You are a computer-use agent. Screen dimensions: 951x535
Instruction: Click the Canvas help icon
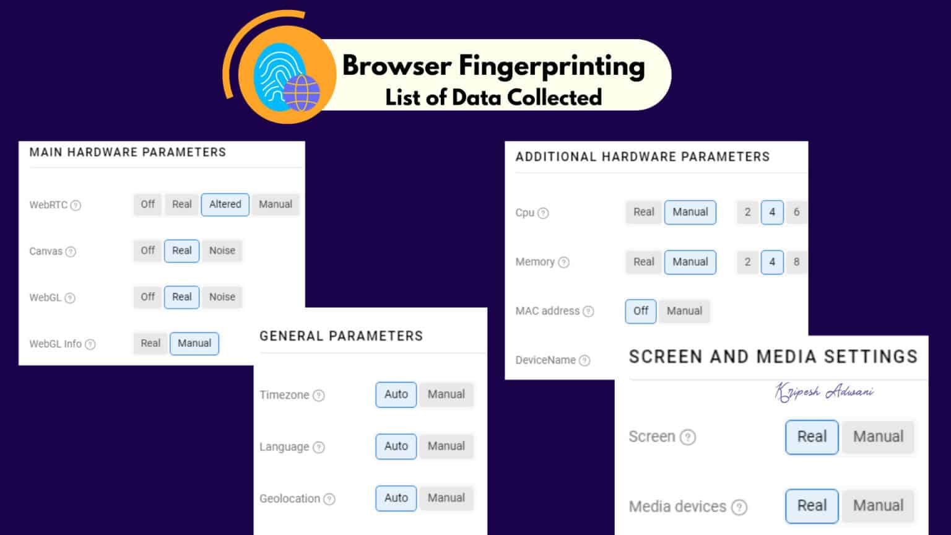click(71, 251)
